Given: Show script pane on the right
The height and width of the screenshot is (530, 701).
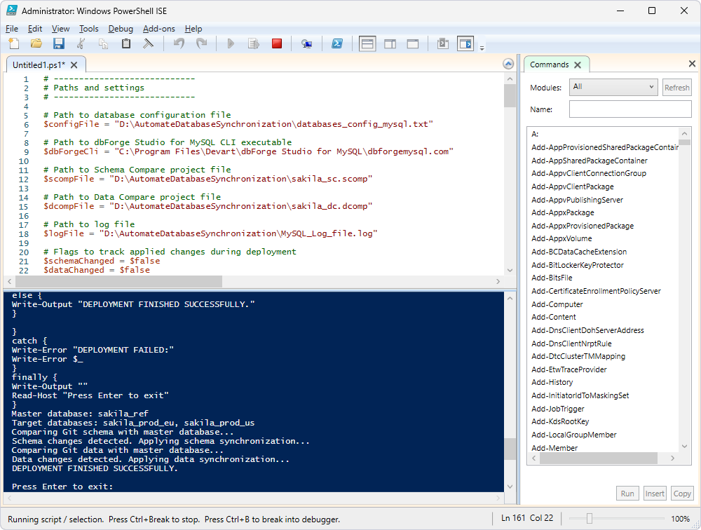Looking at the screenshot, I should tap(390, 43).
